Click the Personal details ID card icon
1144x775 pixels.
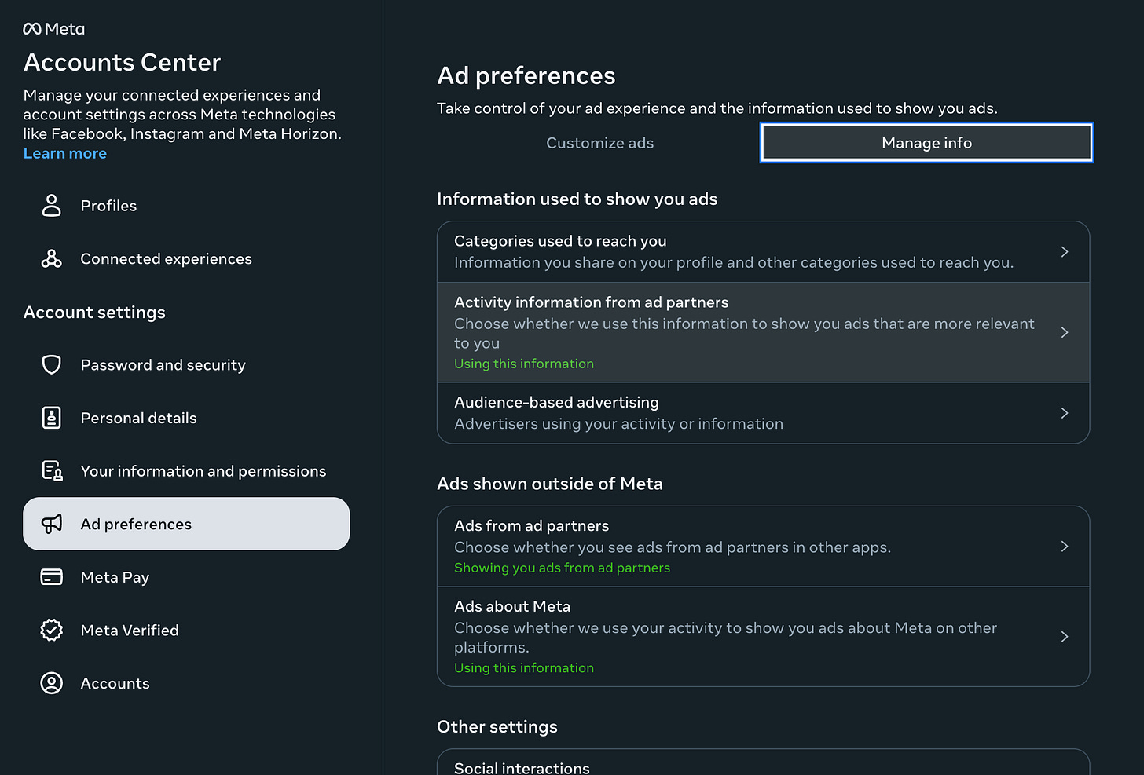(52, 418)
